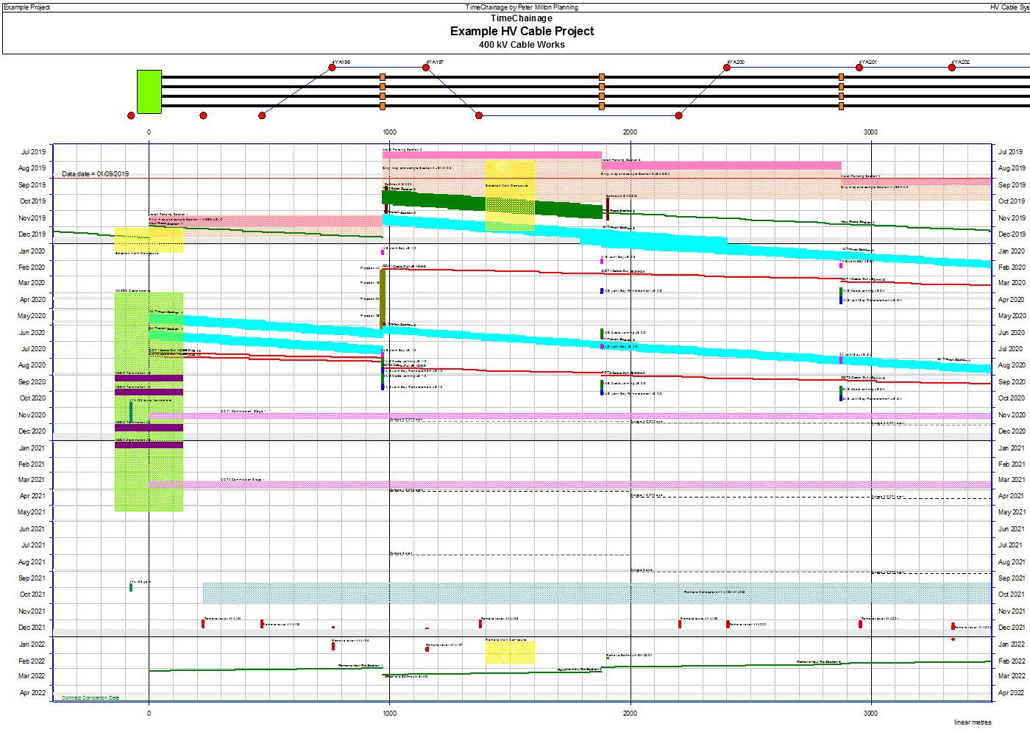
Task: Select the teal 4YA193 tower works bar
Action: (x=131, y=412)
